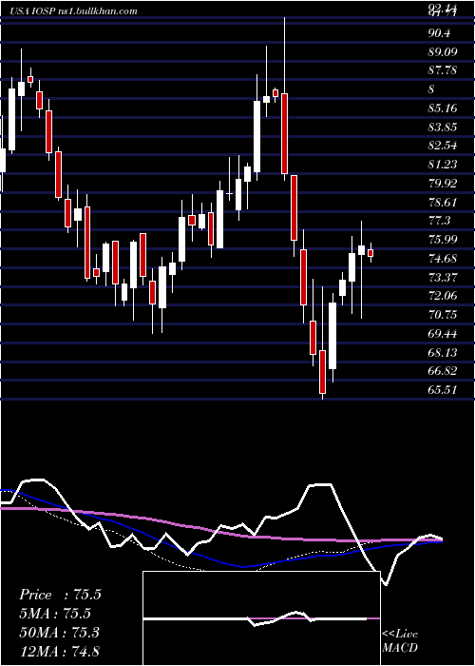Click the 78.61 price axis label
This screenshot has width=475, height=666.
coord(443,202)
